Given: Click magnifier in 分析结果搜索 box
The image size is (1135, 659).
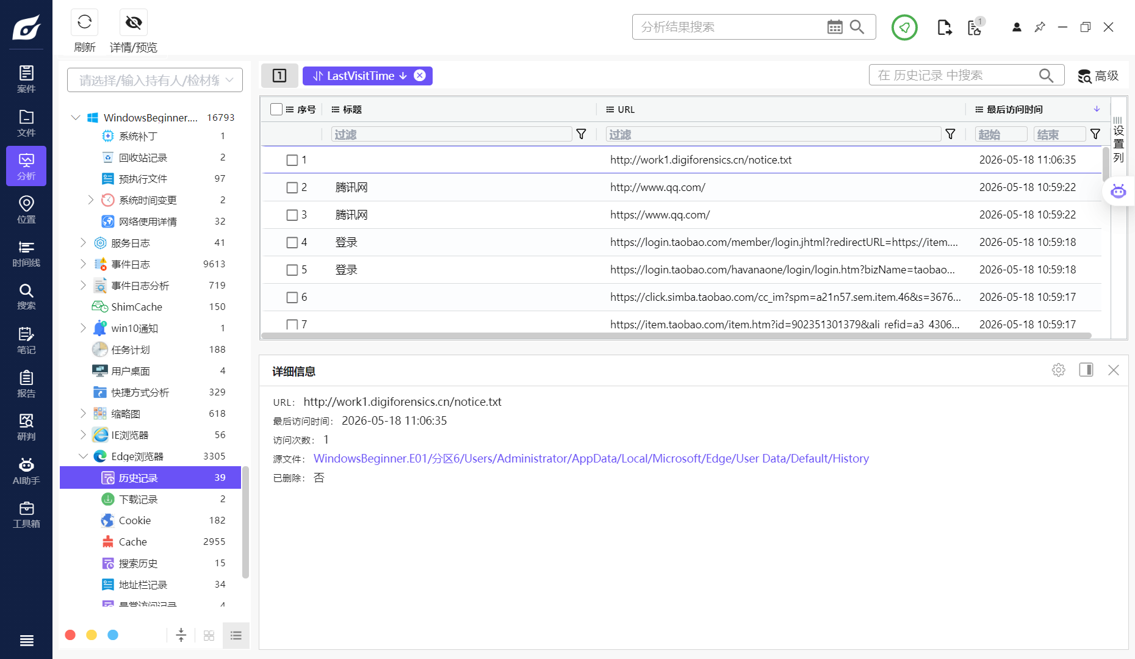Looking at the screenshot, I should [857, 27].
